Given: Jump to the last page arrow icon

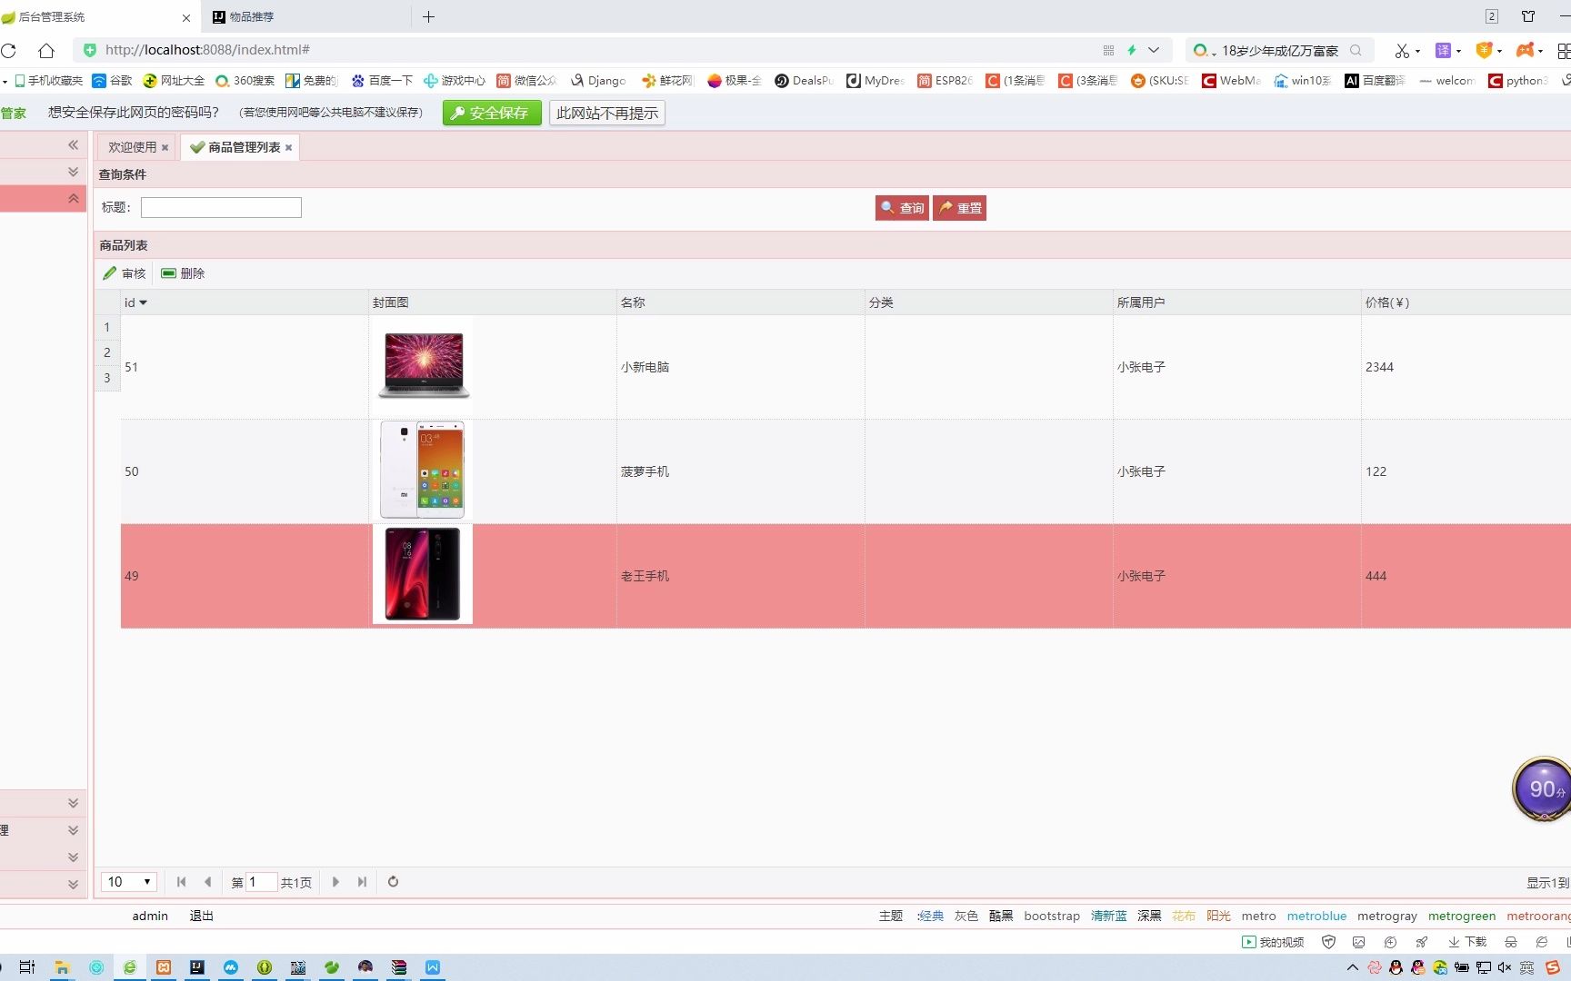Looking at the screenshot, I should [x=362, y=881].
